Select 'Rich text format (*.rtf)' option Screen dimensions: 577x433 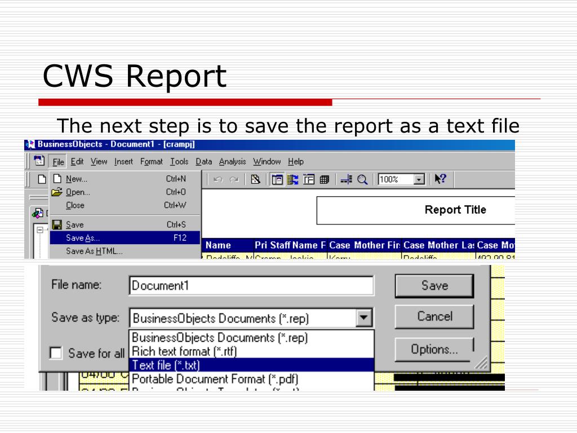tap(252, 351)
